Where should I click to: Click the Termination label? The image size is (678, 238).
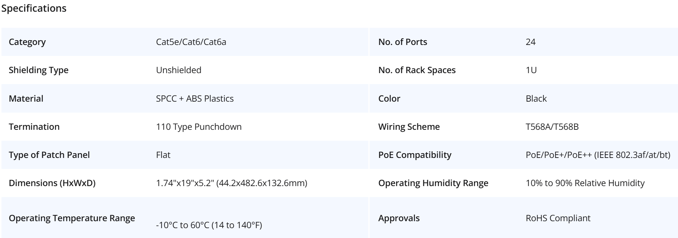(x=34, y=127)
